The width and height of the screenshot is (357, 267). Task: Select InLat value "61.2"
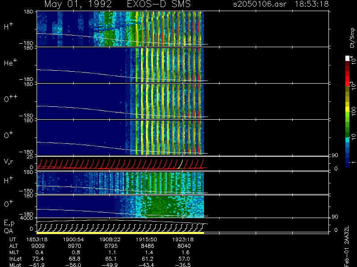pos(148,259)
